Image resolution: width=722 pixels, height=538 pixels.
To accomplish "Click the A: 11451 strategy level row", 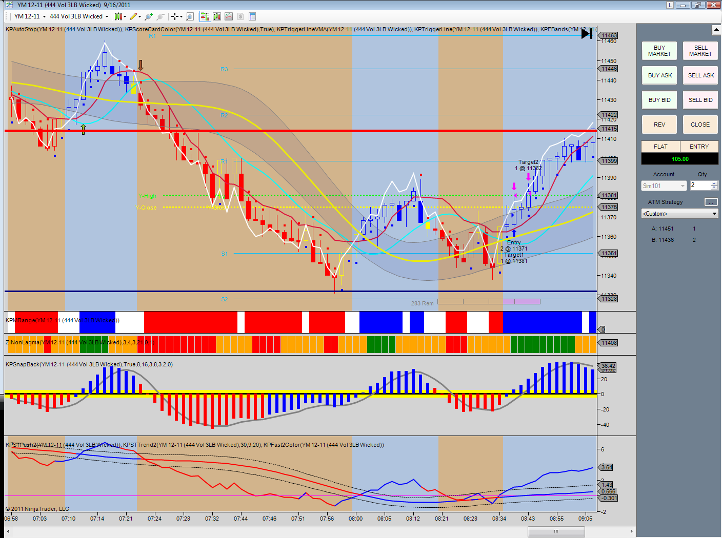I will tap(674, 229).
